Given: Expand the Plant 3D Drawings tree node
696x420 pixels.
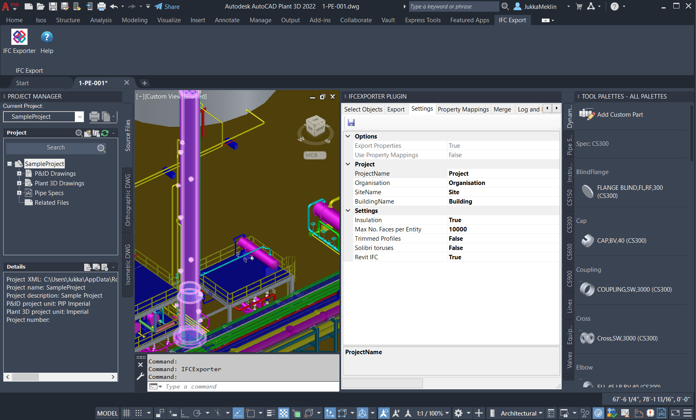Looking at the screenshot, I should click(x=19, y=183).
